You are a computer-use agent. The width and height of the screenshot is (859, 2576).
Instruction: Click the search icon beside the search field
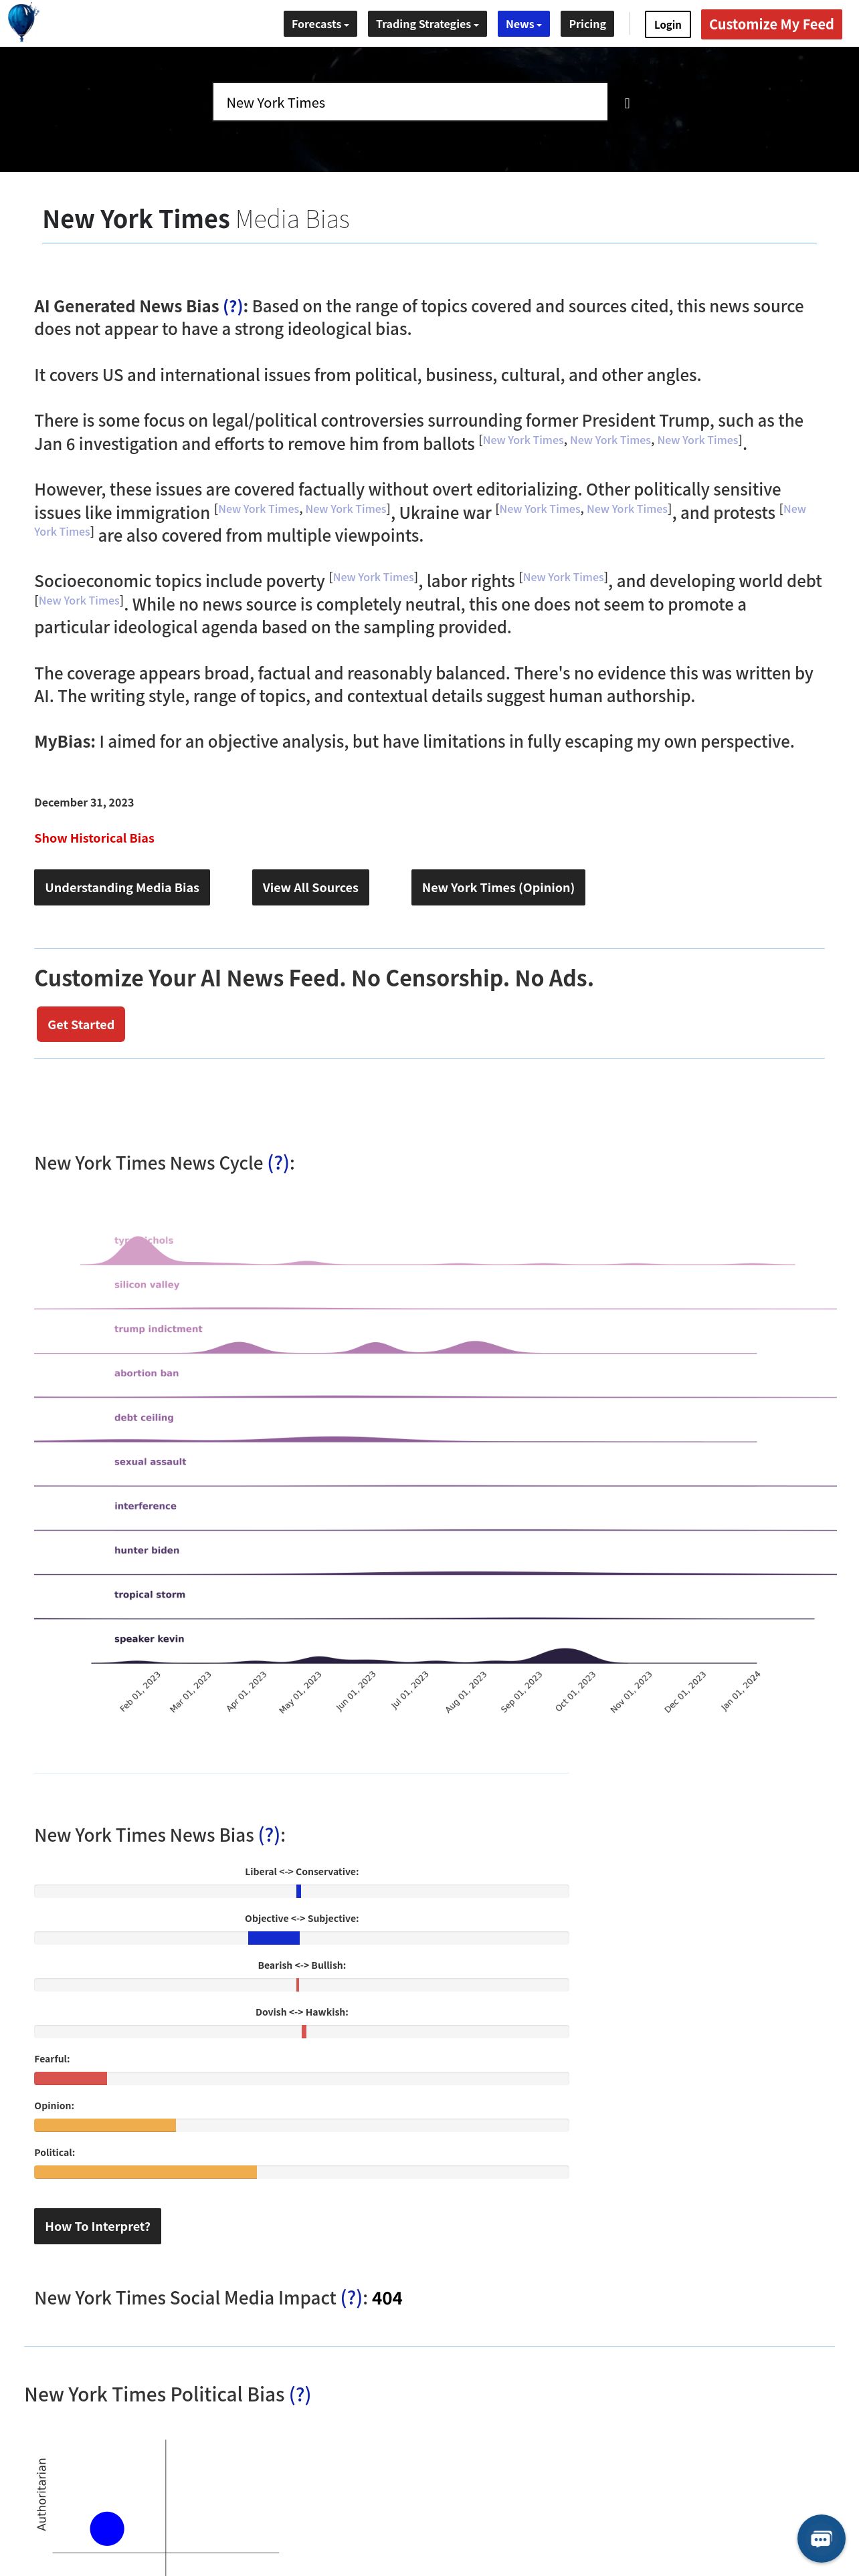(627, 103)
